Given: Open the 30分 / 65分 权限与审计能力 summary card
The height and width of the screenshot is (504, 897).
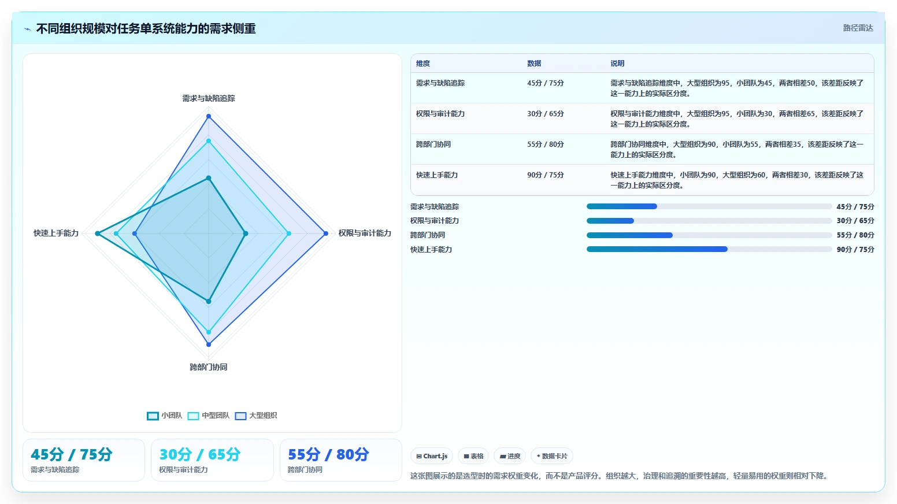Looking at the screenshot, I should 212,460.
